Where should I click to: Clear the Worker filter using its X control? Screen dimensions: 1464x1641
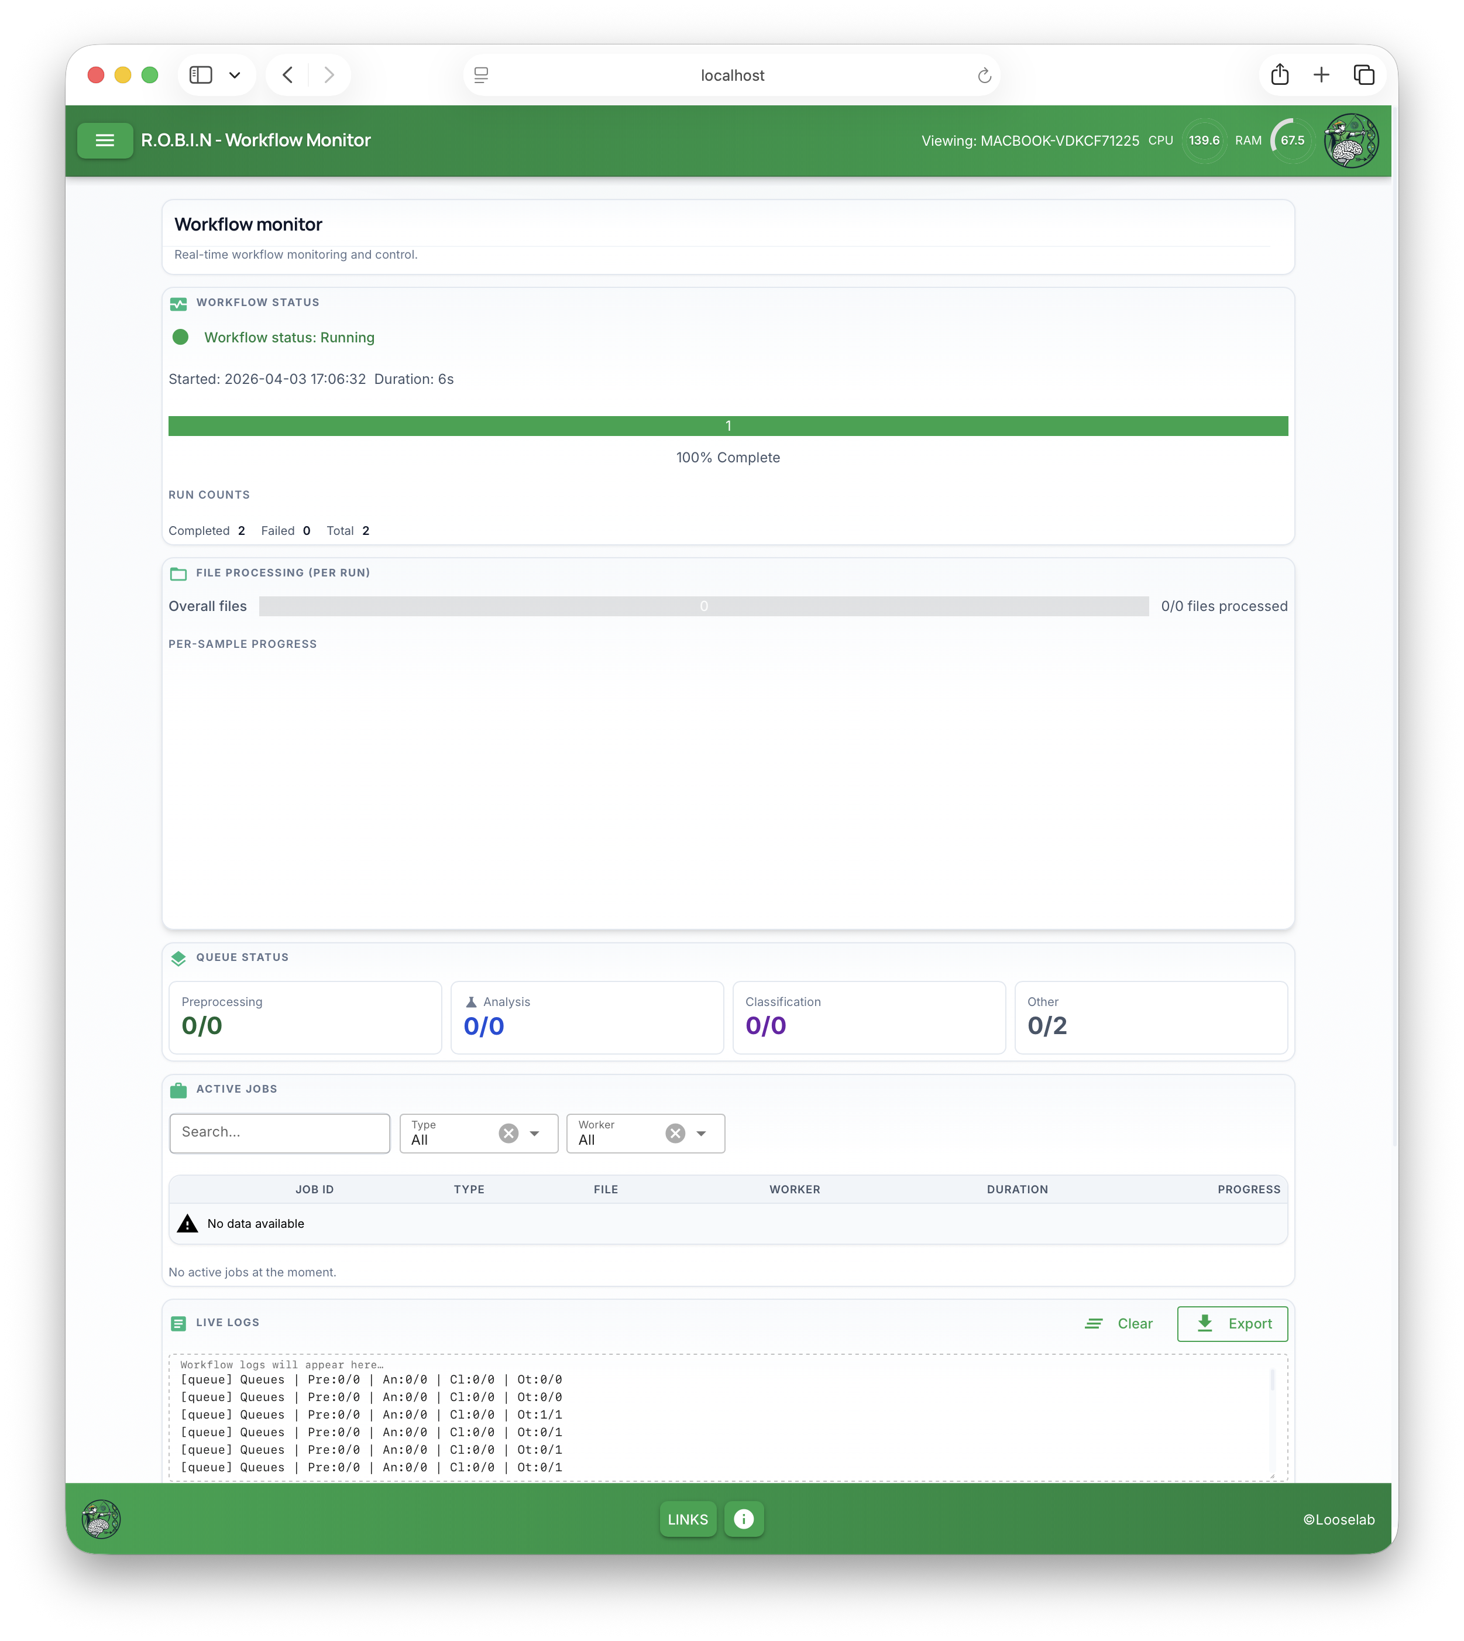[x=675, y=1132]
